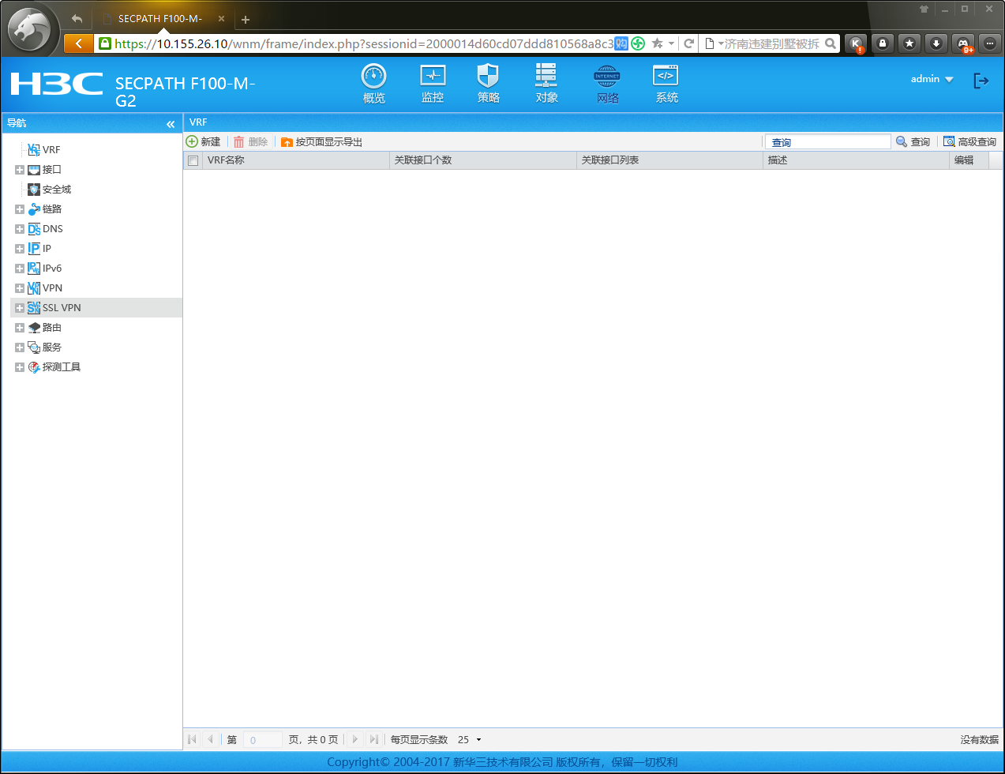Click the 新建 green plus icon

192,141
